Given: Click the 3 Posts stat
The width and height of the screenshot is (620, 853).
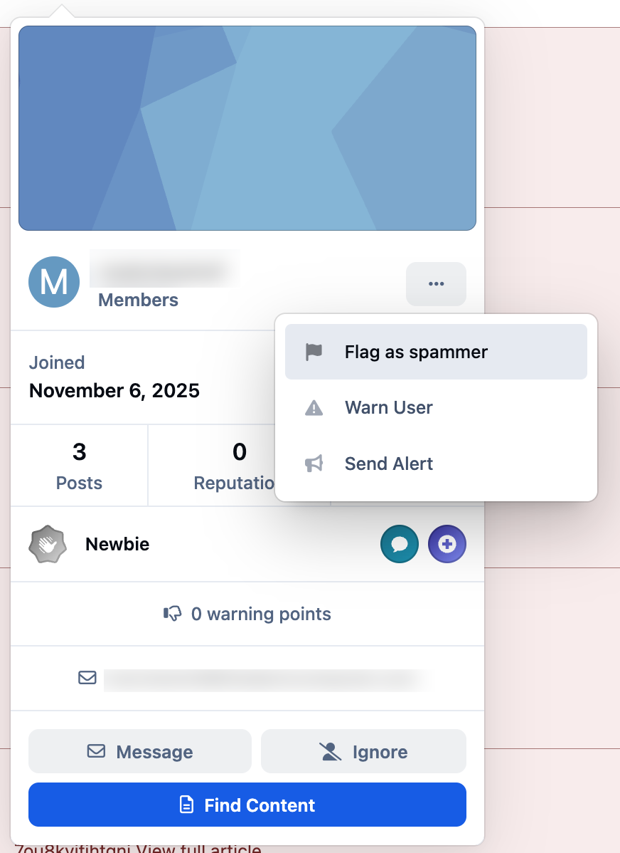Looking at the screenshot, I should [x=80, y=466].
